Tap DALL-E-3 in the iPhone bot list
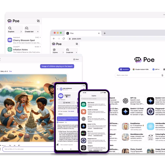 (x=93, y=133)
